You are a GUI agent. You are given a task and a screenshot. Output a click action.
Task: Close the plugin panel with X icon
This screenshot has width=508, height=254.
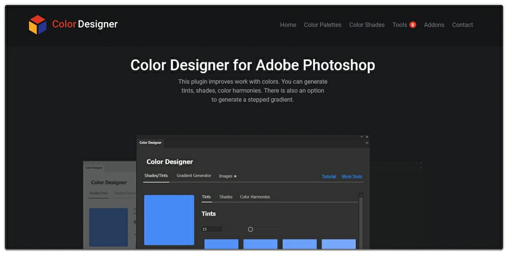(367, 137)
